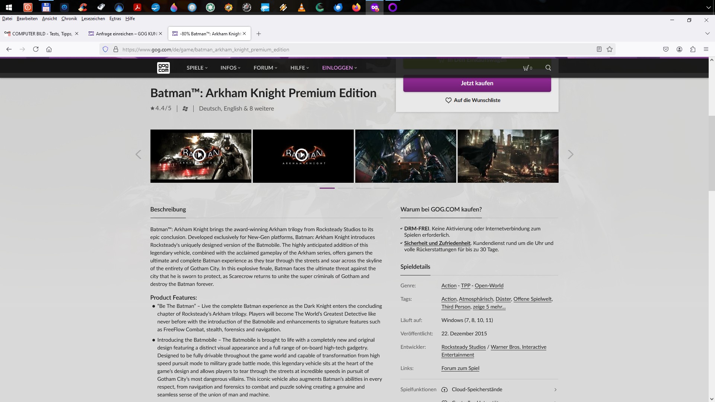Toggle reader view icon in address bar
Viewport: 715px width, 402px height.
(x=599, y=49)
